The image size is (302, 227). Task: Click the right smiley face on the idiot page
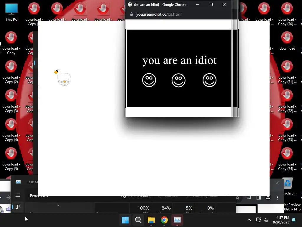(x=210, y=80)
